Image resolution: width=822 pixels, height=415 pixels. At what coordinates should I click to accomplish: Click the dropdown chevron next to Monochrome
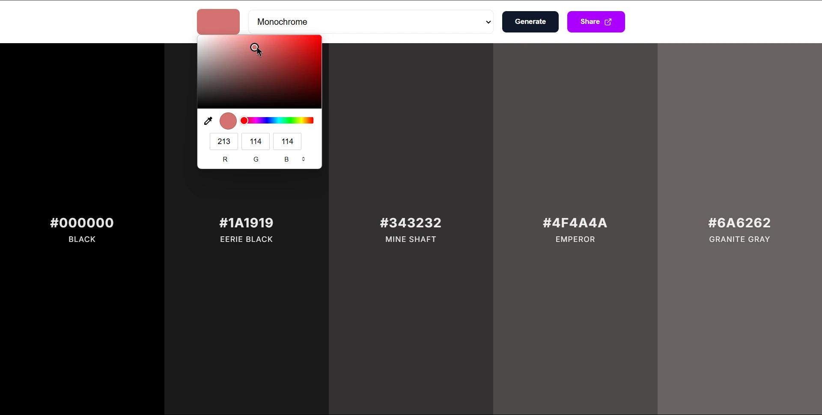488,22
